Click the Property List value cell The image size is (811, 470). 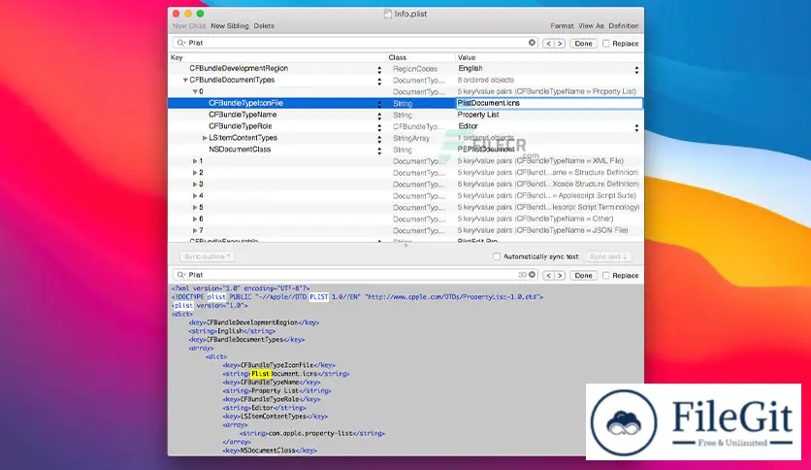(x=478, y=115)
